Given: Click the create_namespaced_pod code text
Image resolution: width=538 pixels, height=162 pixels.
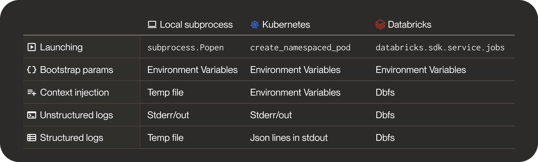Looking at the screenshot, I should (x=300, y=48).
